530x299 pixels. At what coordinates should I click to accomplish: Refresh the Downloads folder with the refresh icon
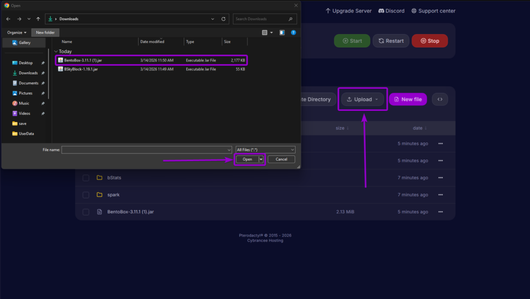coord(223,18)
